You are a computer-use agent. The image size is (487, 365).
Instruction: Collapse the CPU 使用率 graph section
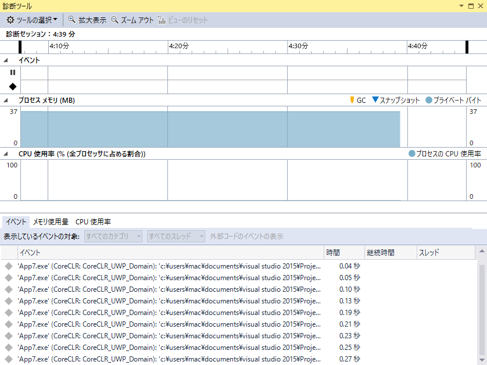coord(6,154)
